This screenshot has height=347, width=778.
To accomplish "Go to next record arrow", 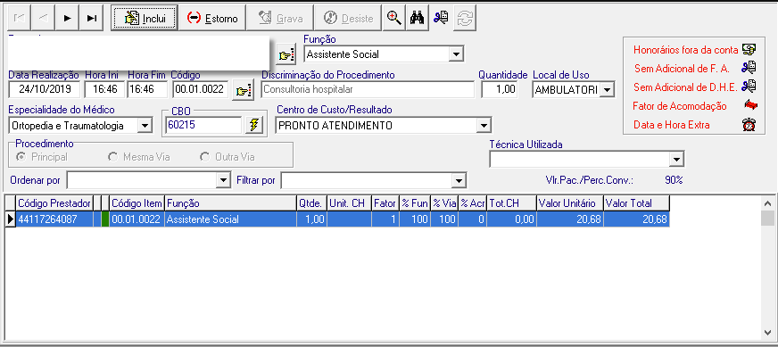I will [x=68, y=19].
